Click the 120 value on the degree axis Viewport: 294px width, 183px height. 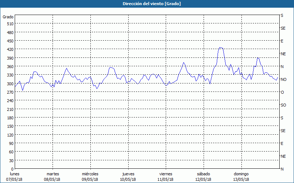(x=11, y=135)
